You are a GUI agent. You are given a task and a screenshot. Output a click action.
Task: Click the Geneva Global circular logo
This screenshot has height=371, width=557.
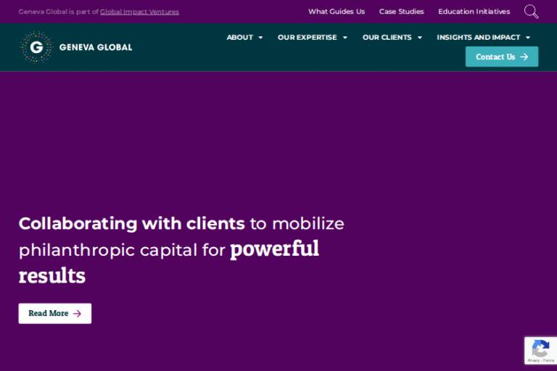36,47
